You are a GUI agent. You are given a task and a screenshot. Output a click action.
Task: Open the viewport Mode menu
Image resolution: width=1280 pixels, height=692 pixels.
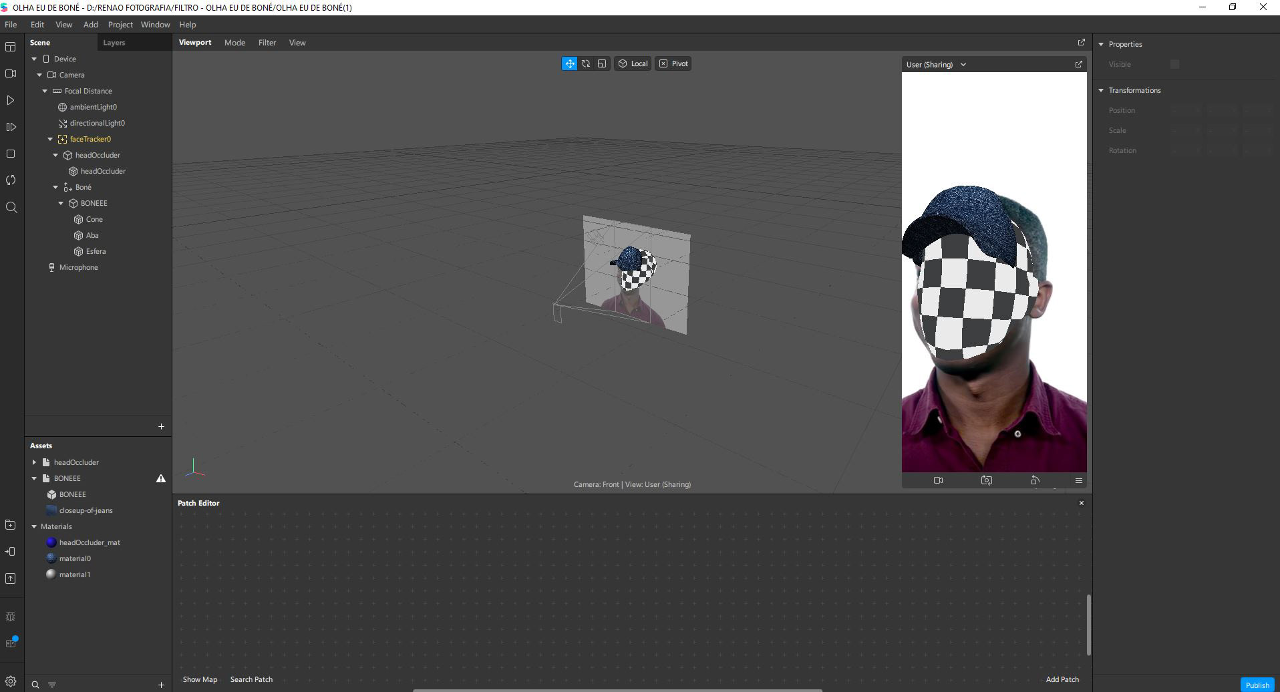pos(234,42)
